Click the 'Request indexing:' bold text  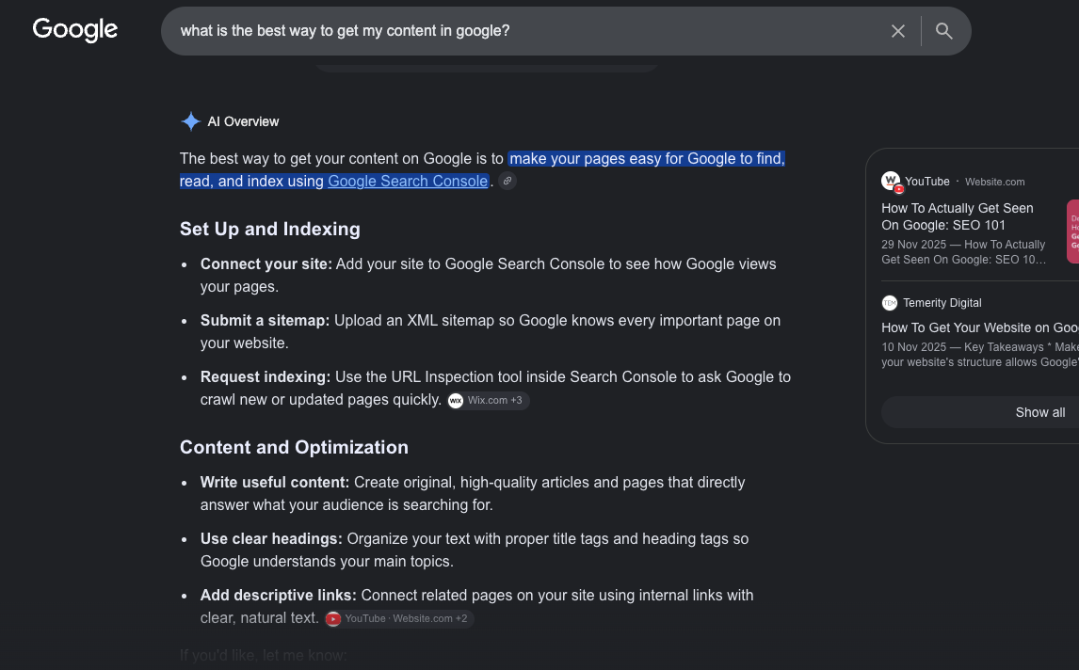266,377
